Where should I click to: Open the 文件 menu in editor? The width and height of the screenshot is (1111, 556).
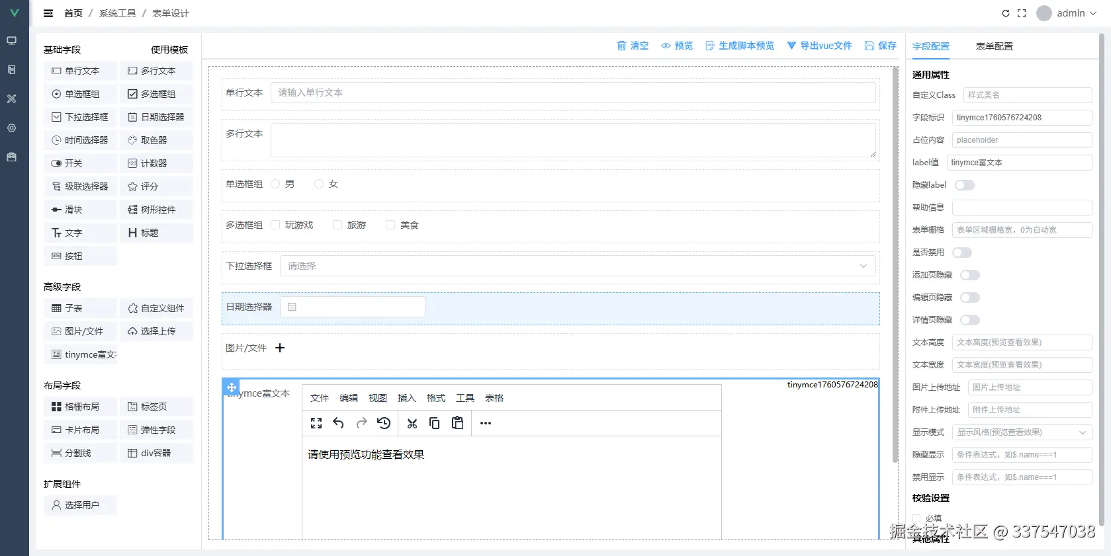point(320,398)
